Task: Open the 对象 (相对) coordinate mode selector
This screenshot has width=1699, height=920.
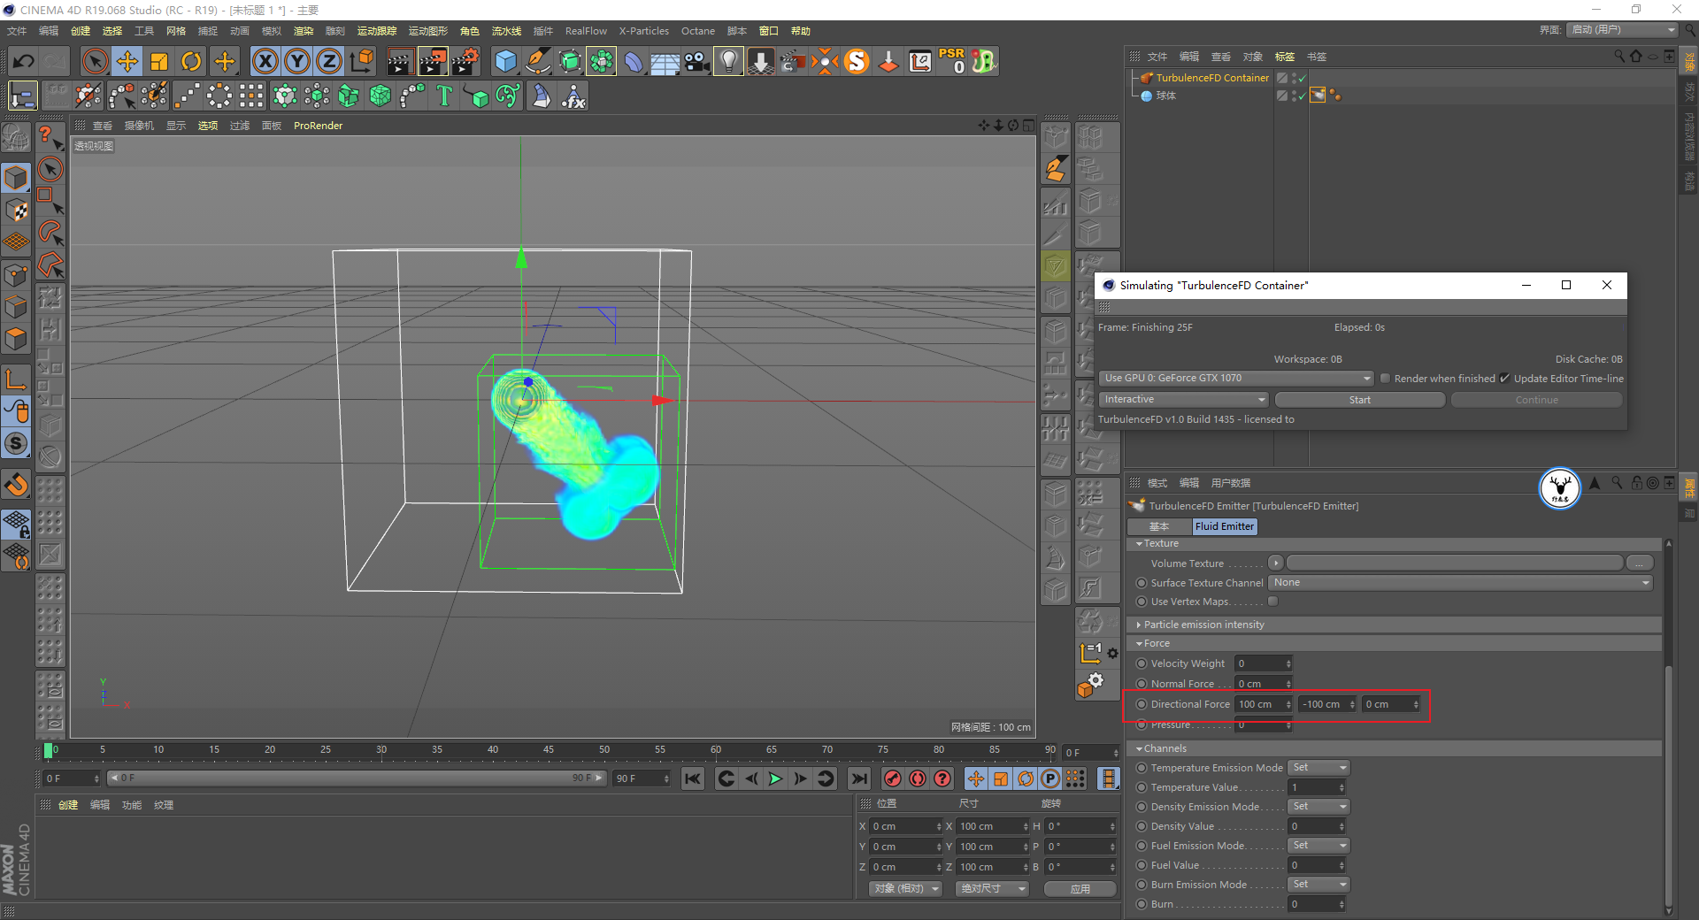Action: coord(905,889)
